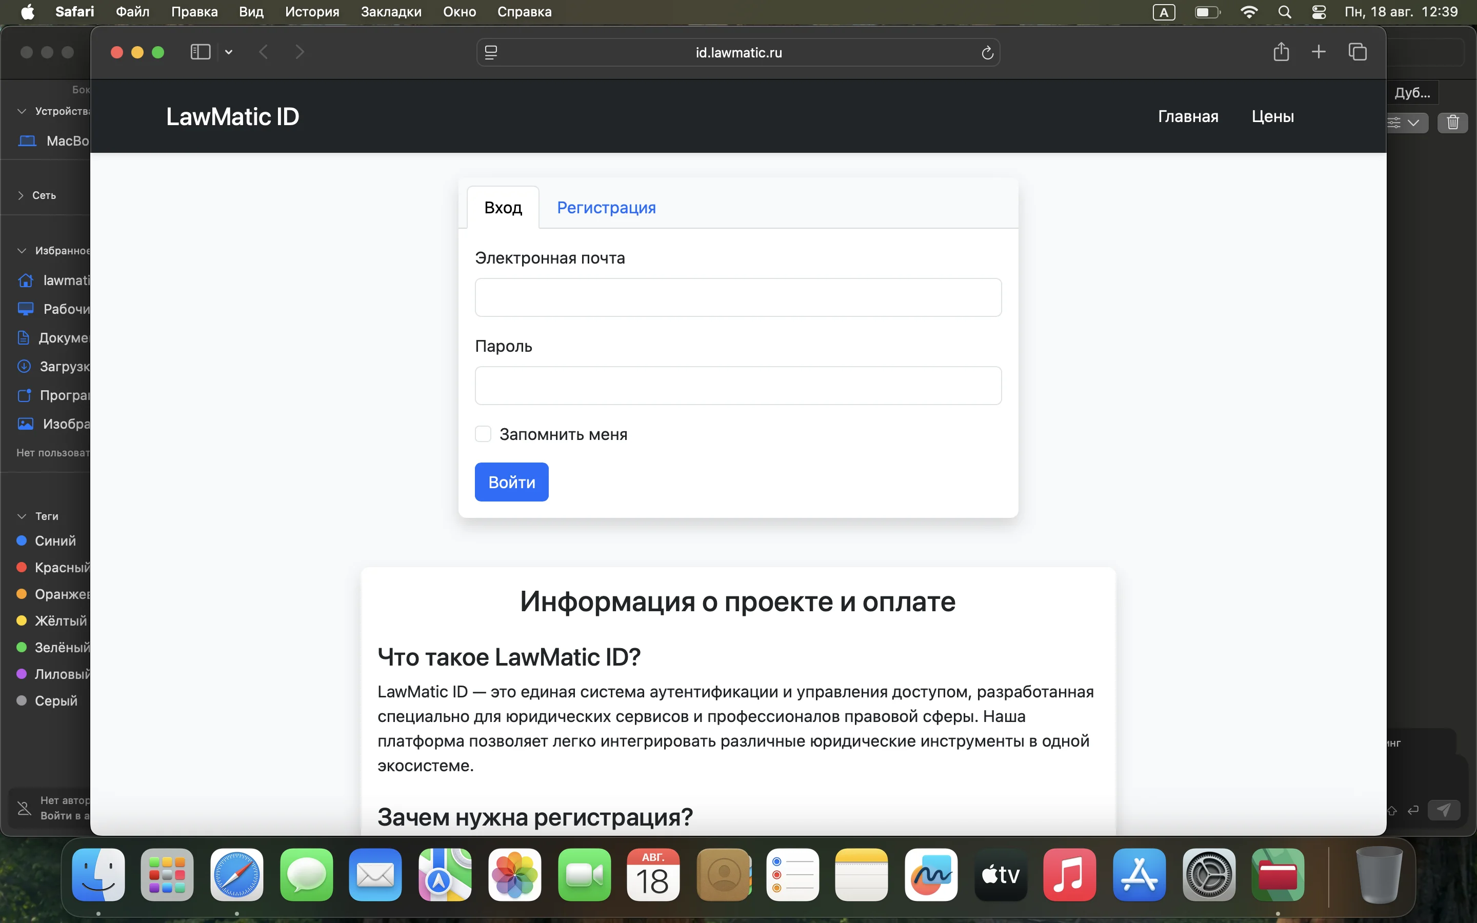Select the Зелёный tag in Finder sidebar
The image size is (1477, 923).
coord(54,647)
